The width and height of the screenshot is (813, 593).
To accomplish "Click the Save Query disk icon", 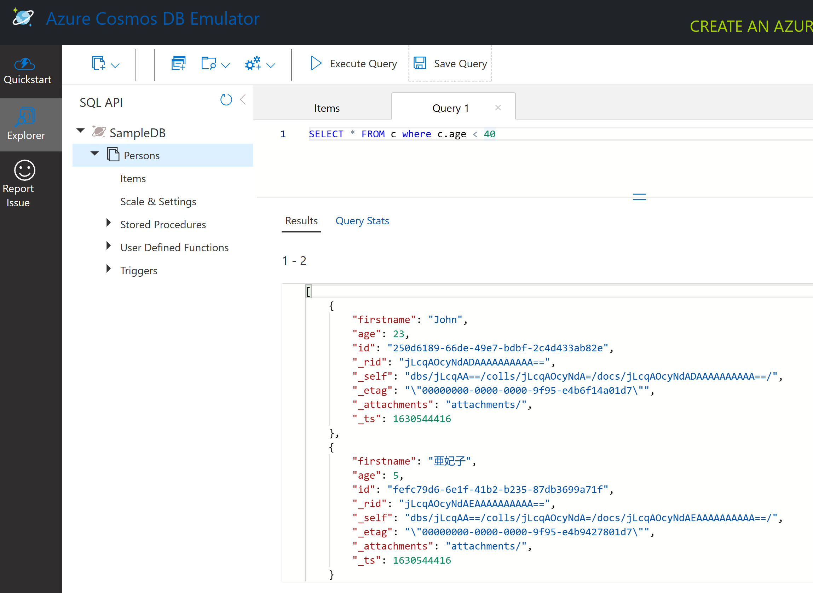I will coord(420,63).
